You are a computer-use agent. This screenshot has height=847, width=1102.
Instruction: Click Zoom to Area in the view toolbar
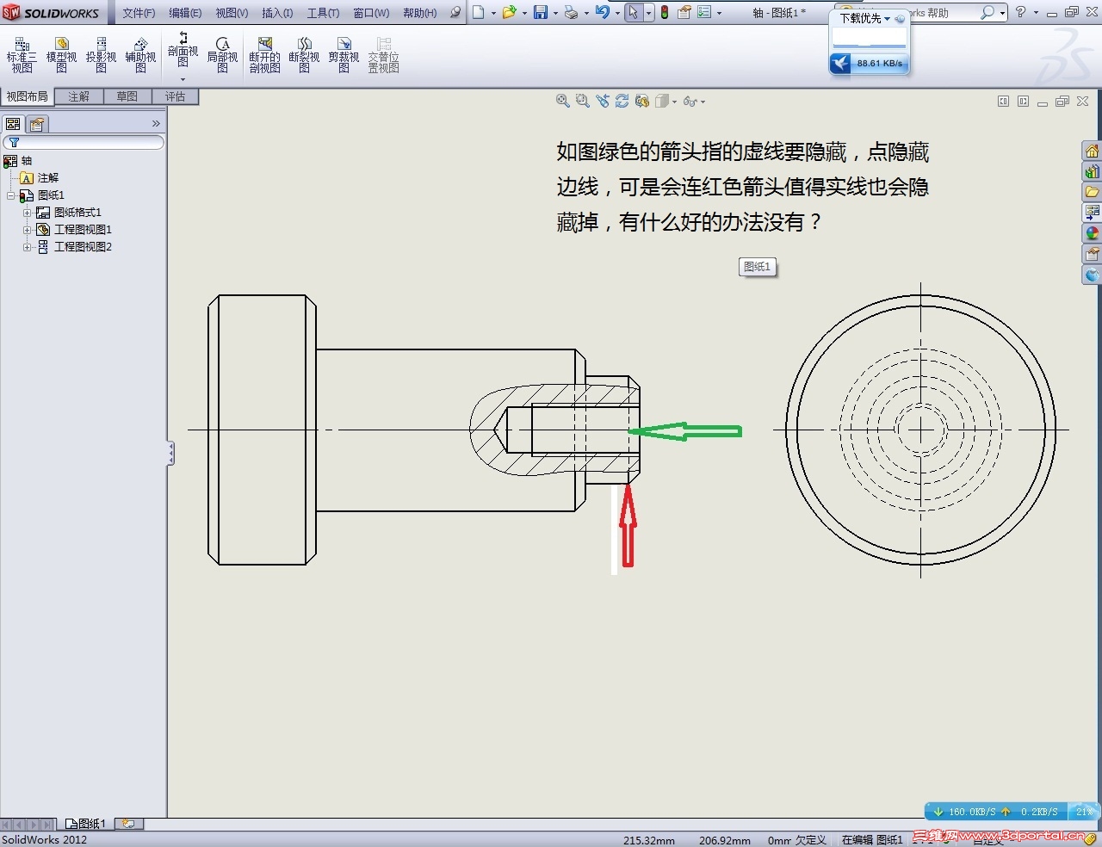583,101
